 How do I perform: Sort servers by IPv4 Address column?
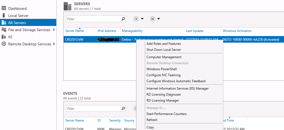[107, 31]
